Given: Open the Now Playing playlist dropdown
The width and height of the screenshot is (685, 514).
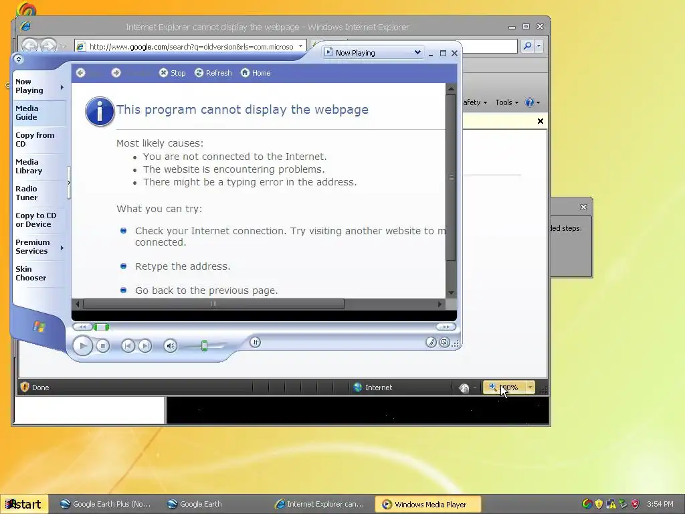Looking at the screenshot, I should (417, 52).
